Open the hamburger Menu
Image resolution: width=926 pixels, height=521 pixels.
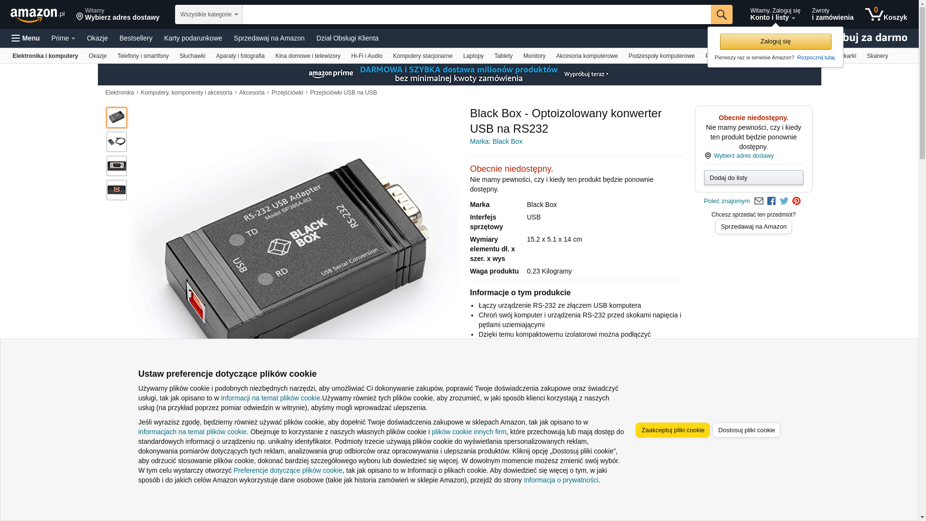tap(26, 38)
